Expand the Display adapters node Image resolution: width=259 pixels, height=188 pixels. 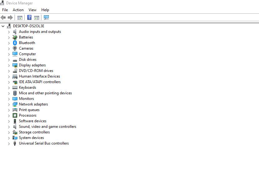[9, 65]
